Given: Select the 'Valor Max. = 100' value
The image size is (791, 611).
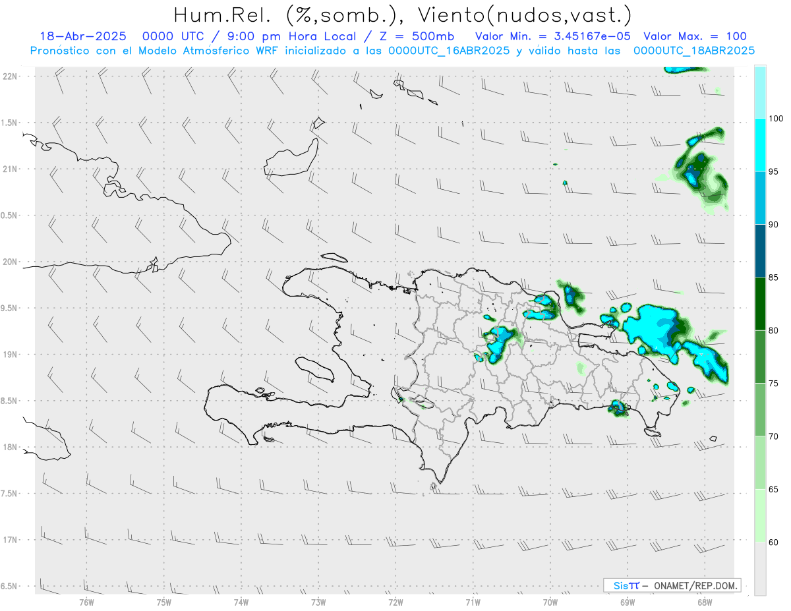Looking at the screenshot, I should click(x=695, y=36).
